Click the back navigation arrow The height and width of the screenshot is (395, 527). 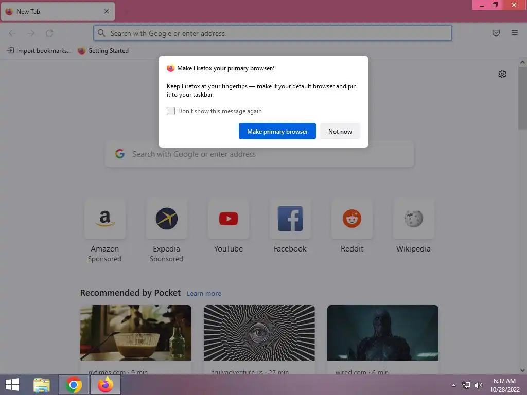(12, 33)
